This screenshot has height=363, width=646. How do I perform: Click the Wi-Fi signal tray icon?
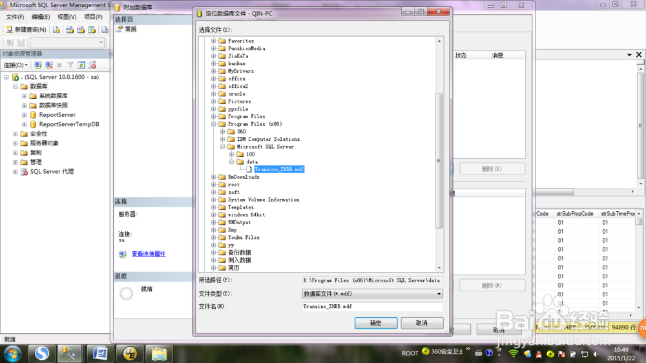pos(514,353)
